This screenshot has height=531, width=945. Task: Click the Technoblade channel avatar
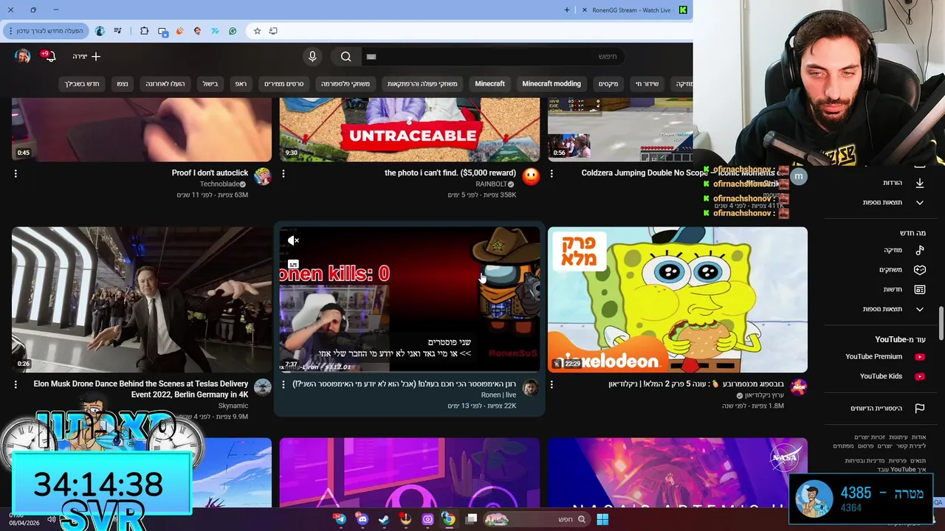(x=262, y=176)
